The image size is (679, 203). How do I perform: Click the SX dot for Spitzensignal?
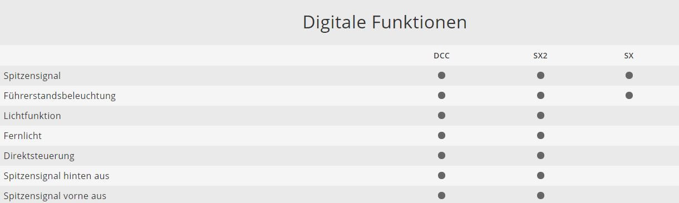coord(629,75)
